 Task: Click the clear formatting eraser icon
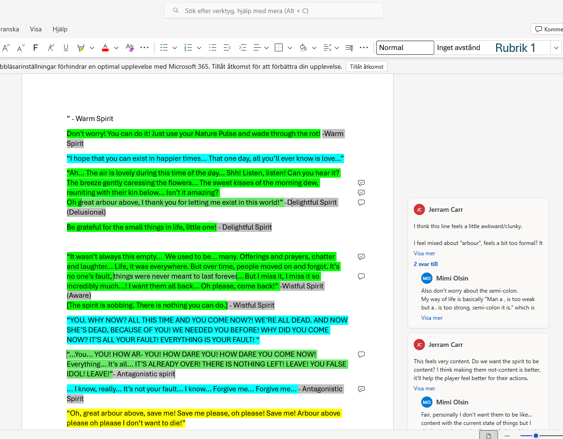tap(130, 48)
